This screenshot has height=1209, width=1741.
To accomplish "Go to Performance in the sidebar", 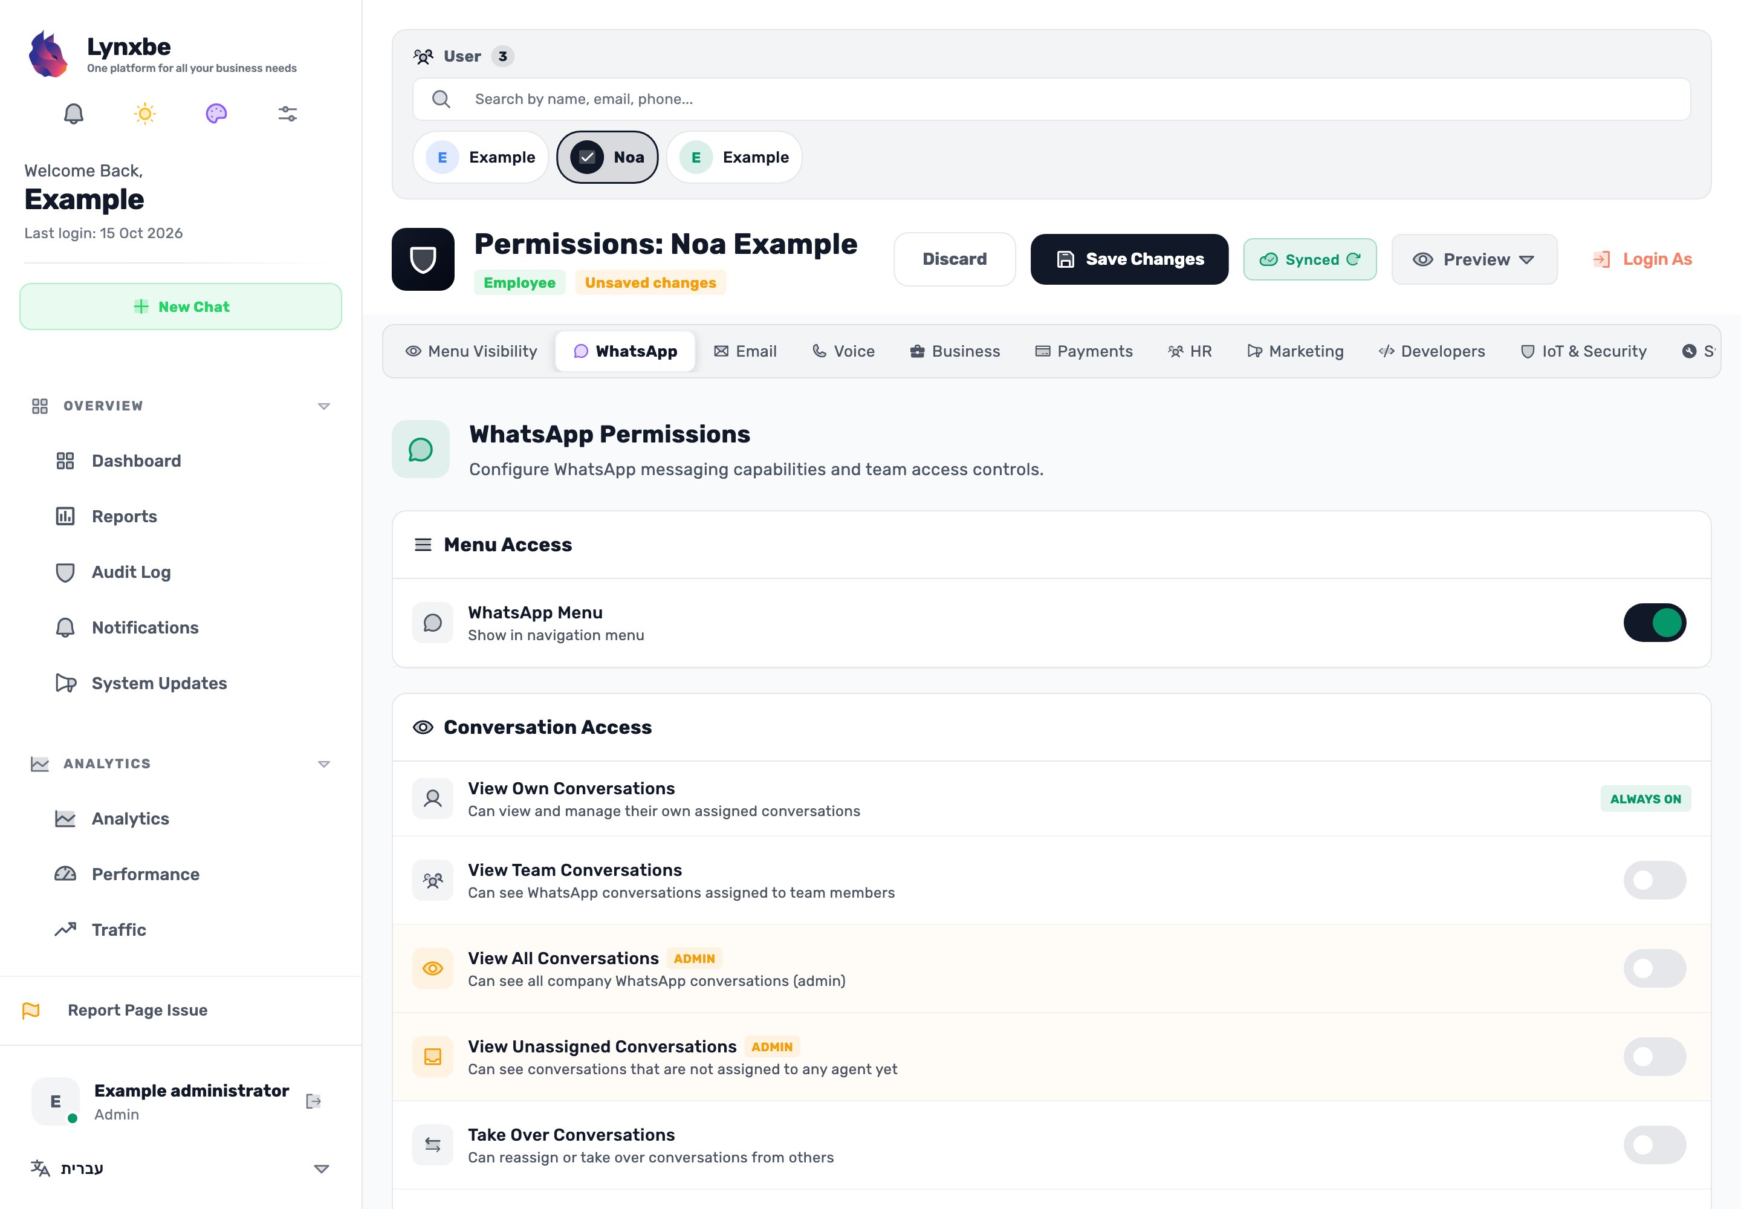I will point(146,874).
